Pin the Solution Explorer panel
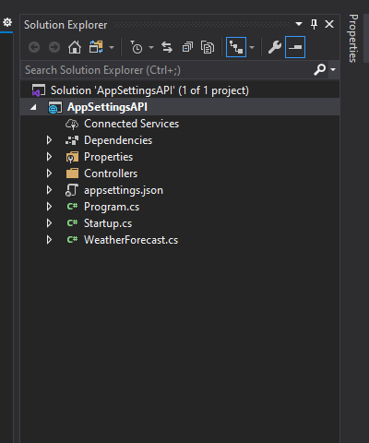This screenshot has height=443, width=369. 314,24
